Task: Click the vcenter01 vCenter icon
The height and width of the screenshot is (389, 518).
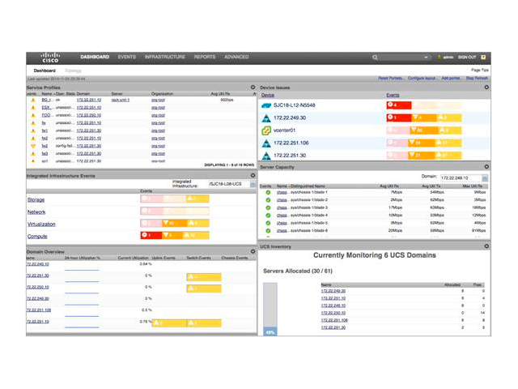Action: point(266,130)
